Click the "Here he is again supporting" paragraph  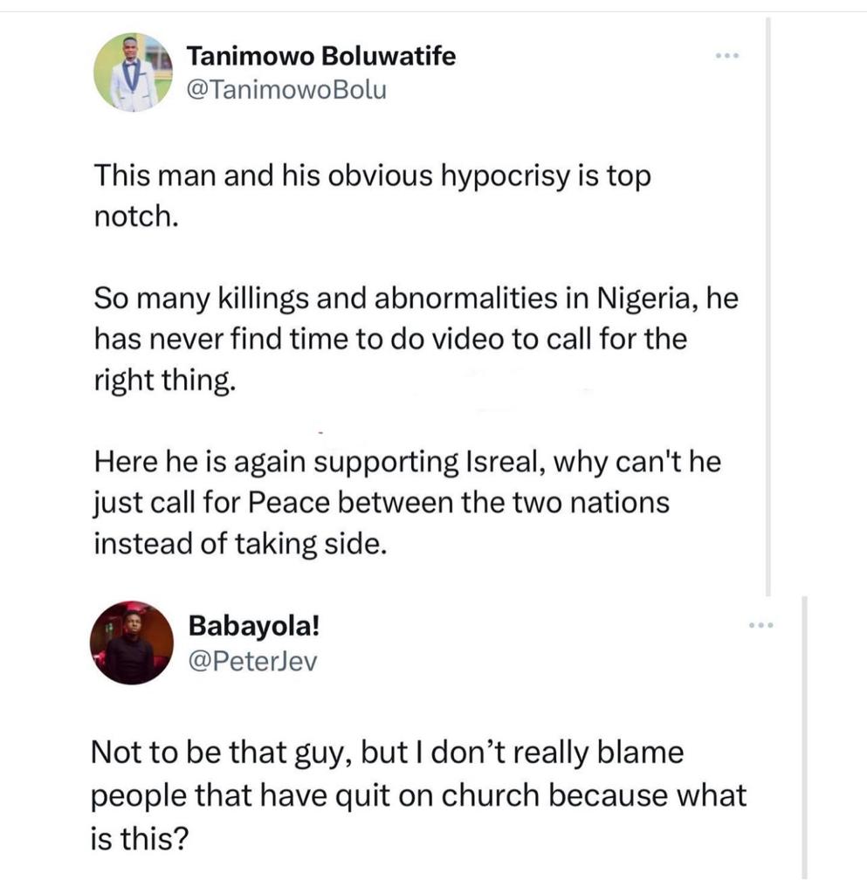[407, 502]
